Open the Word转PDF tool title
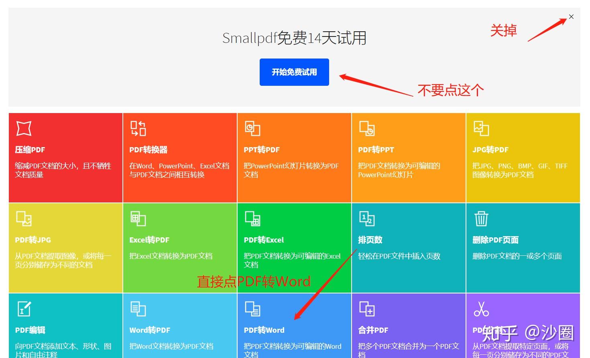The image size is (590, 358). (x=150, y=330)
